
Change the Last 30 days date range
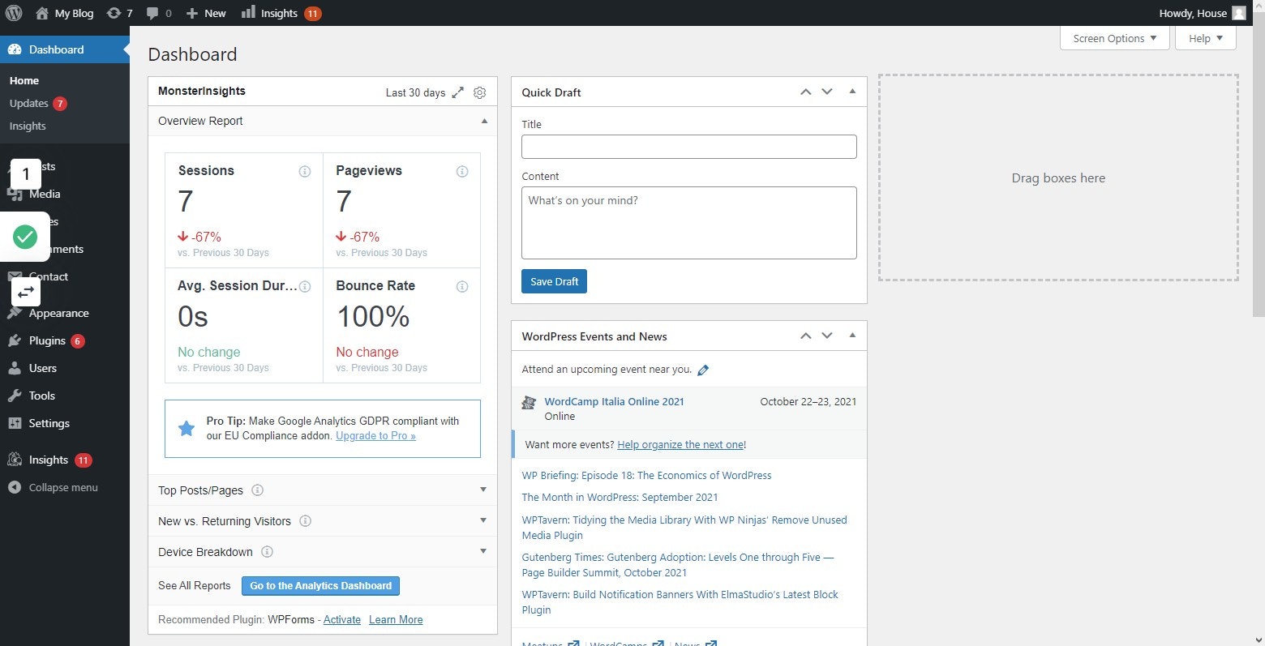pyautogui.click(x=415, y=92)
